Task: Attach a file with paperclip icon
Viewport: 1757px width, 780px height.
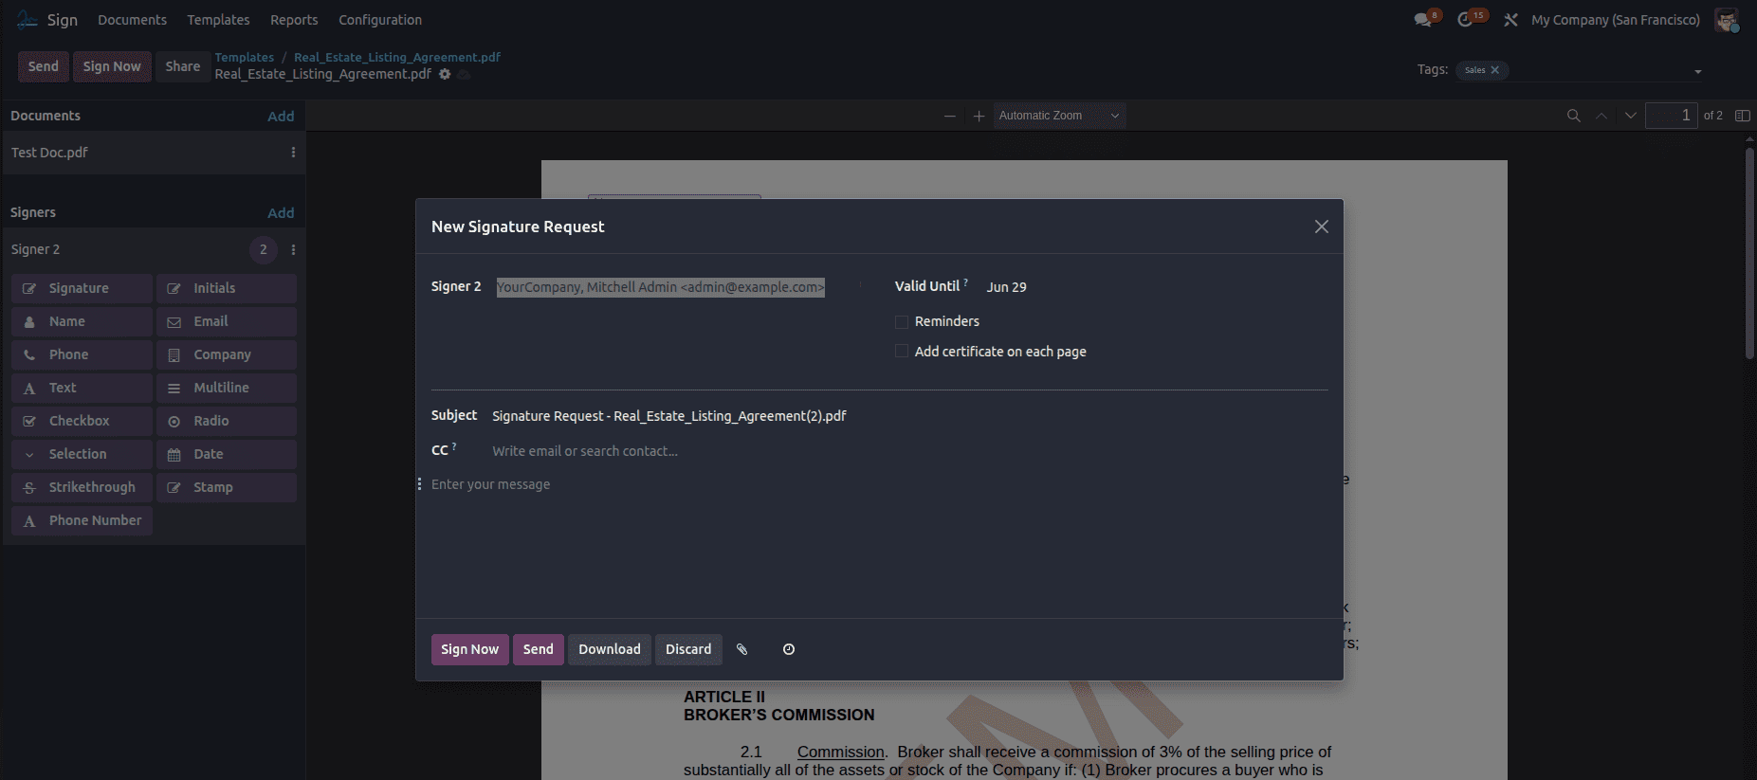Action: tap(742, 649)
